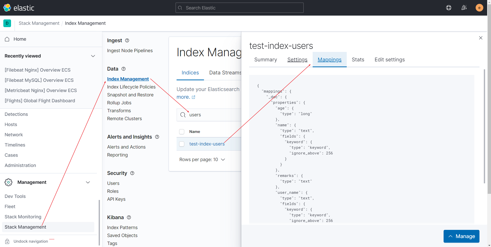Click the help icon beside Ingest
This screenshot has height=247, width=491.
coord(127,40)
